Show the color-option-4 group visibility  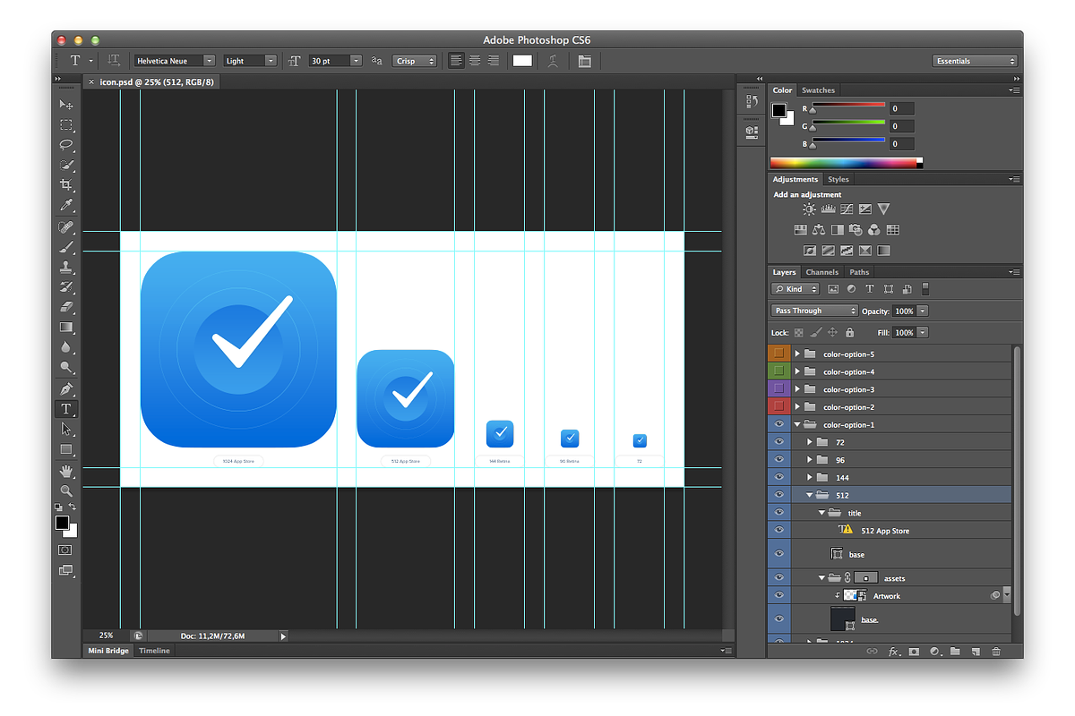(778, 371)
